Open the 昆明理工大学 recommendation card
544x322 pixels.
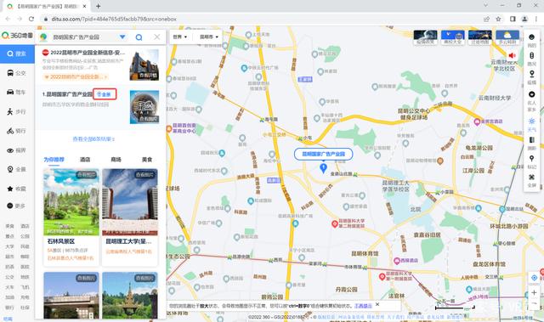[x=130, y=217]
